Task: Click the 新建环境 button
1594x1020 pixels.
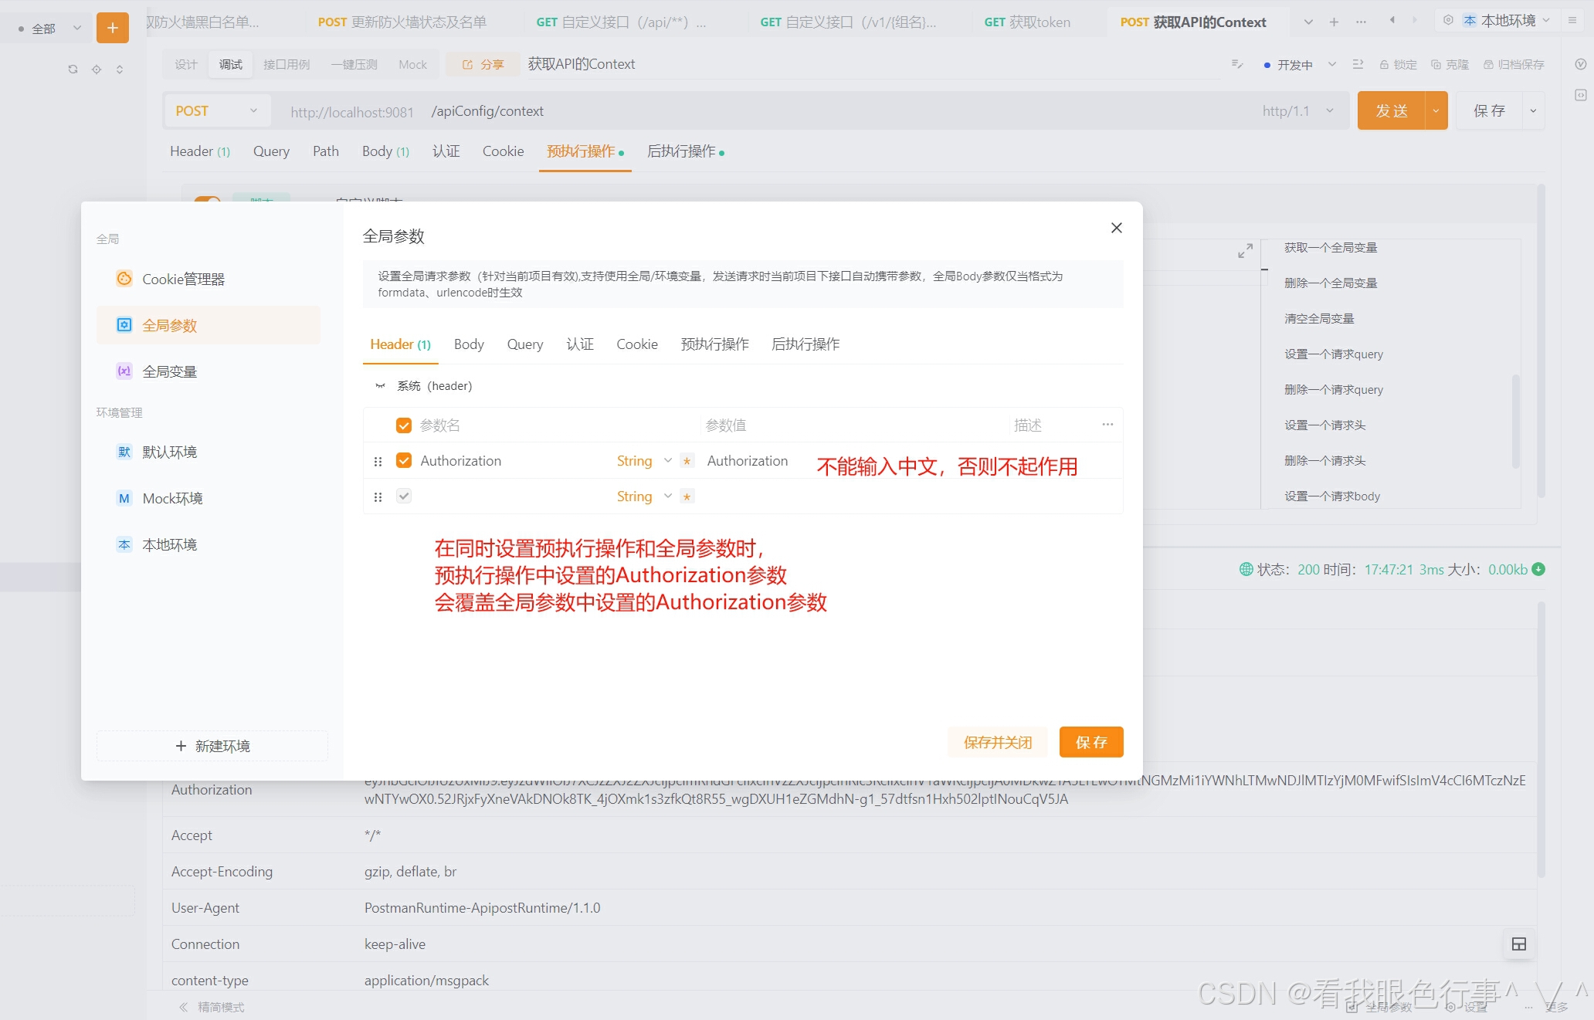Action: coord(212,745)
